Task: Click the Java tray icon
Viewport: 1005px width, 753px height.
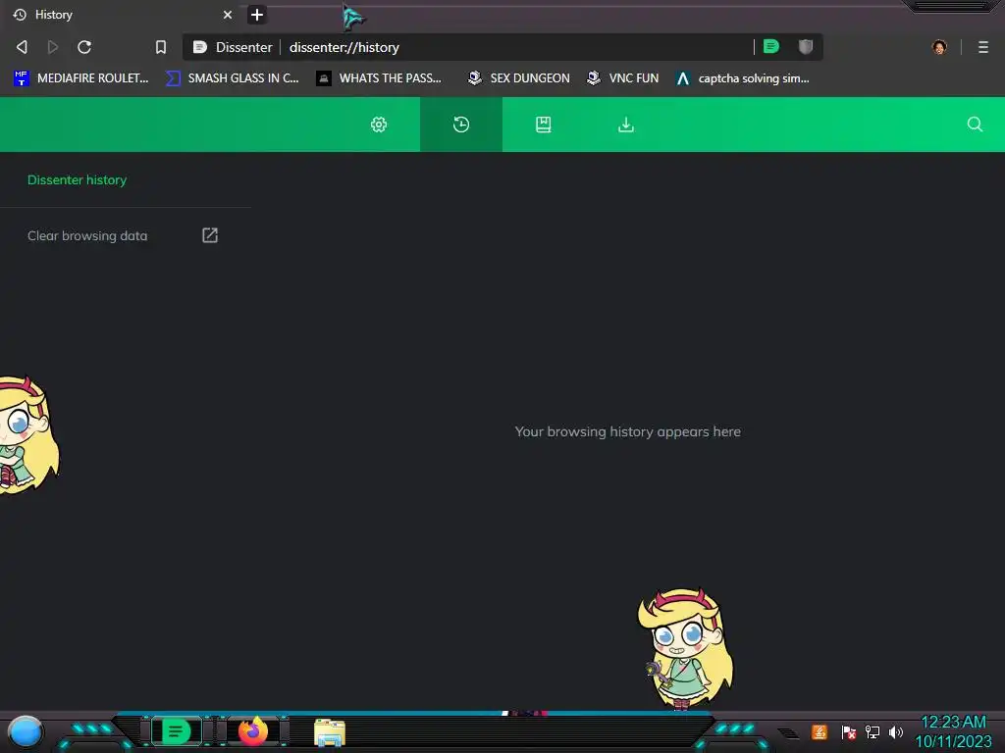Action: point(820,731)
